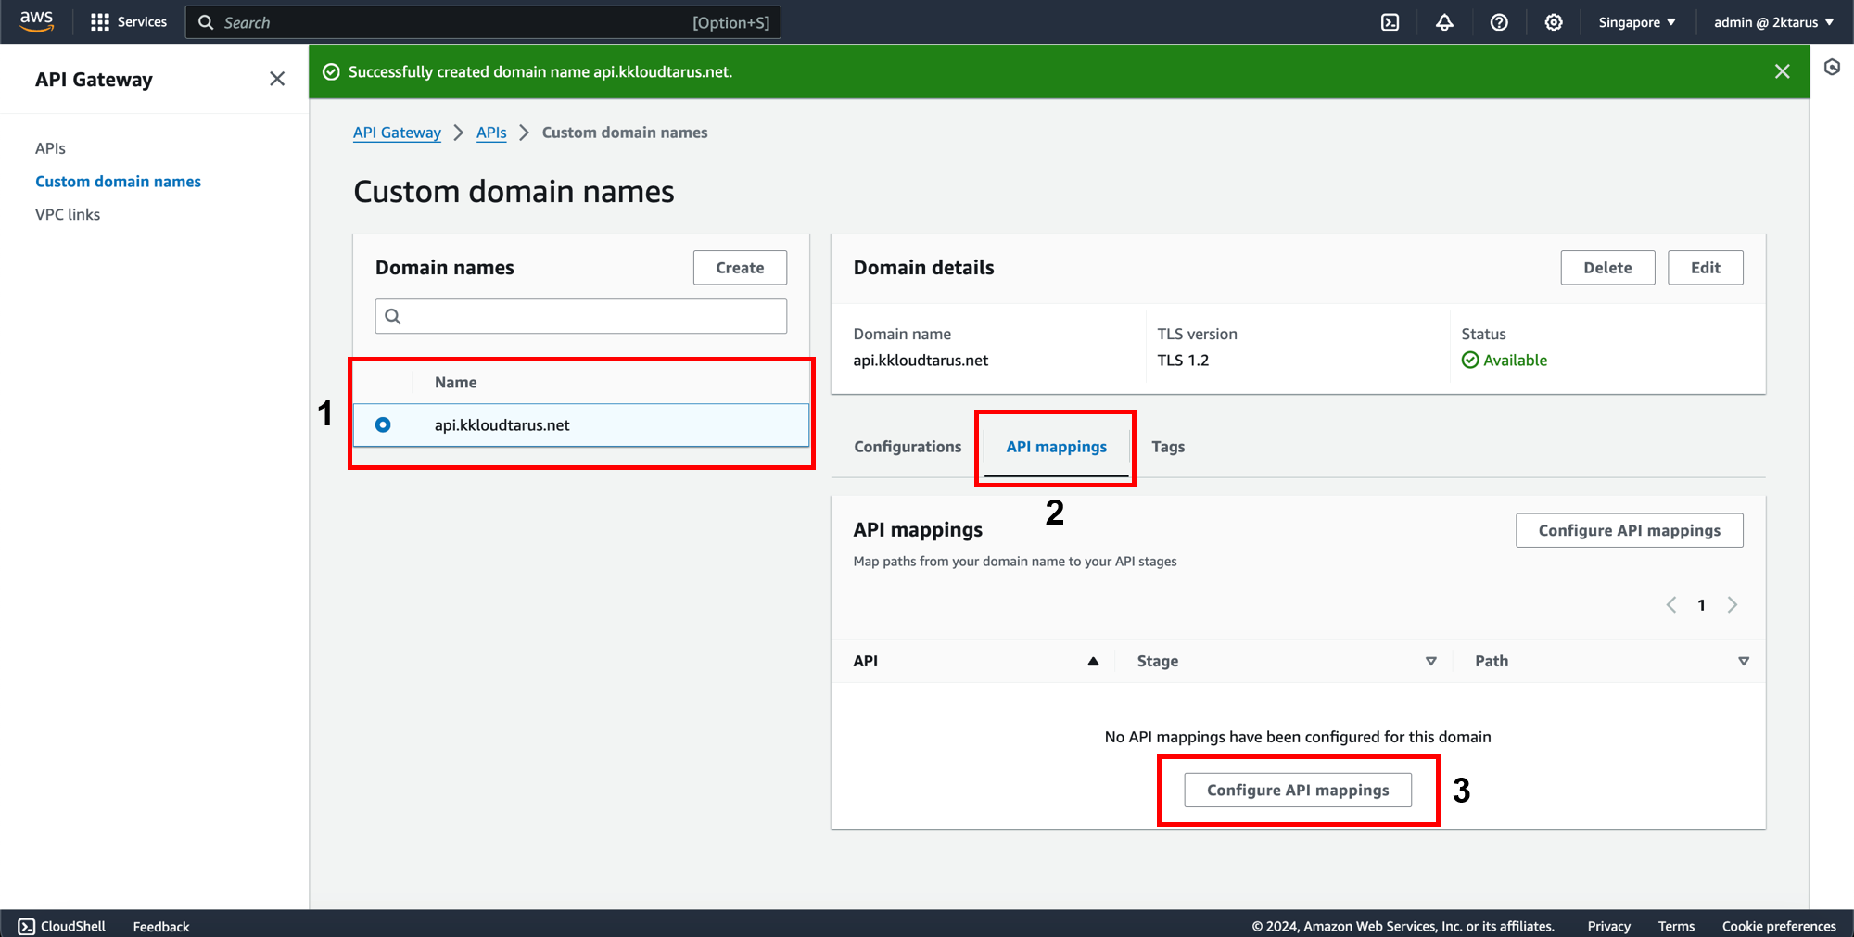Click the Create domain name button
This screenshot has height=937, width=1854.
point(740,268)
